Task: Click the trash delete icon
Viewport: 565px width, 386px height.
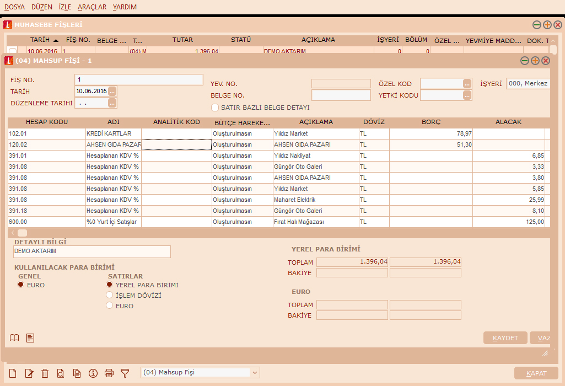Action: click(x=45, y=373)
